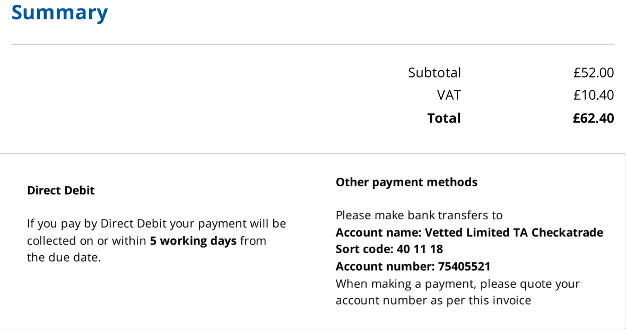The height and width of the screenshot is (329, 626).
Task: Click "account number as per this invoice" line
Action: 433,301
